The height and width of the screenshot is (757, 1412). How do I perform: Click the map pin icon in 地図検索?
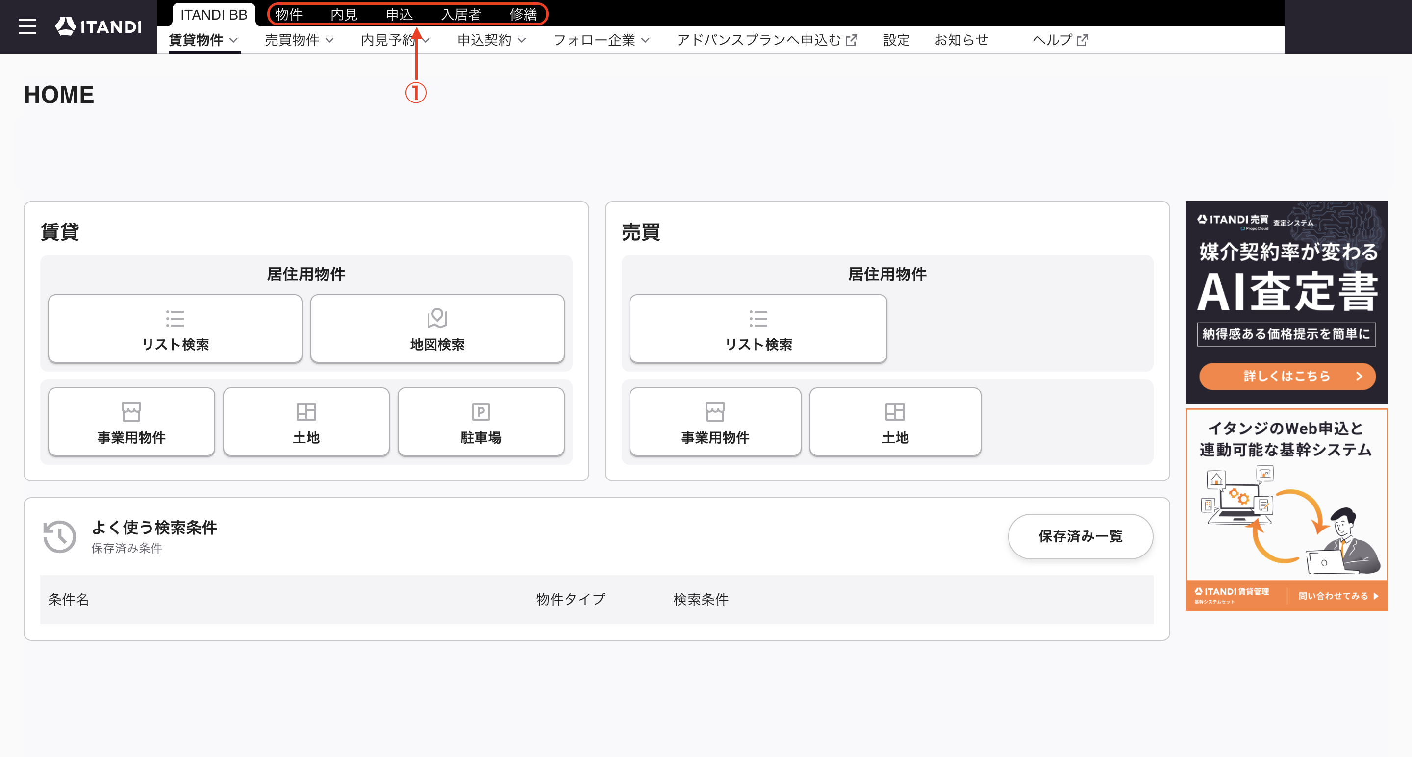tap(437, 318)
